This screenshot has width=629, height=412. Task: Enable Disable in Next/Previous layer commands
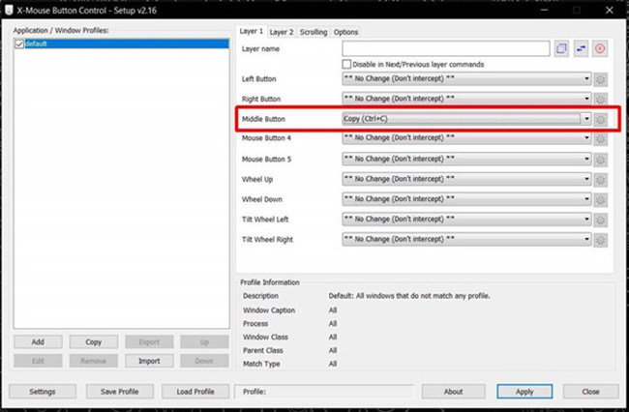pos(345,64)
